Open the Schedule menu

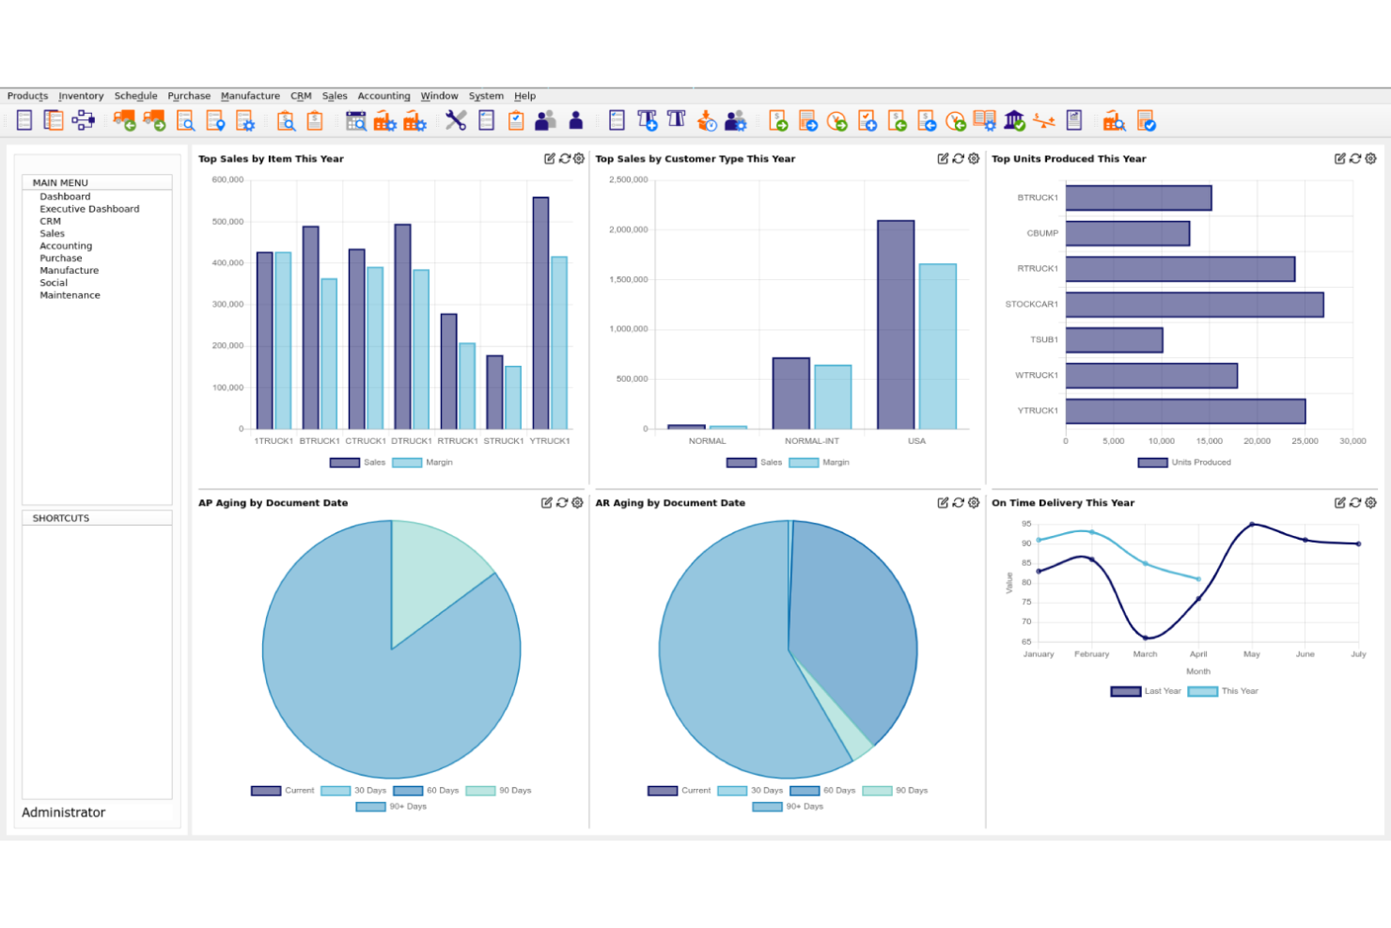(136, 95)
